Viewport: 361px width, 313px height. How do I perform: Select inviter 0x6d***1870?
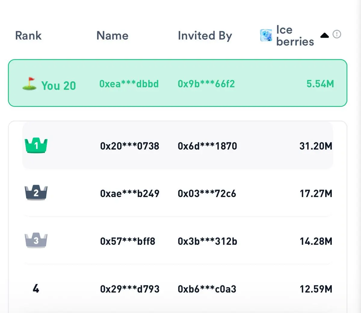pos(208,146)
